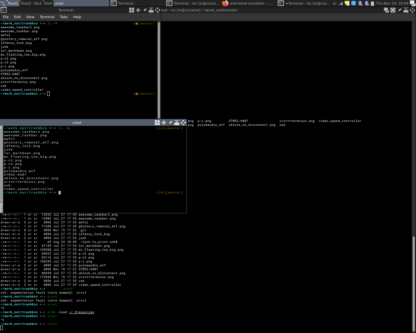The height and width of the screenshot is (333, 416).
Task: Click mc terminal right-side scrollbar thumb
Action: point(414,284)
